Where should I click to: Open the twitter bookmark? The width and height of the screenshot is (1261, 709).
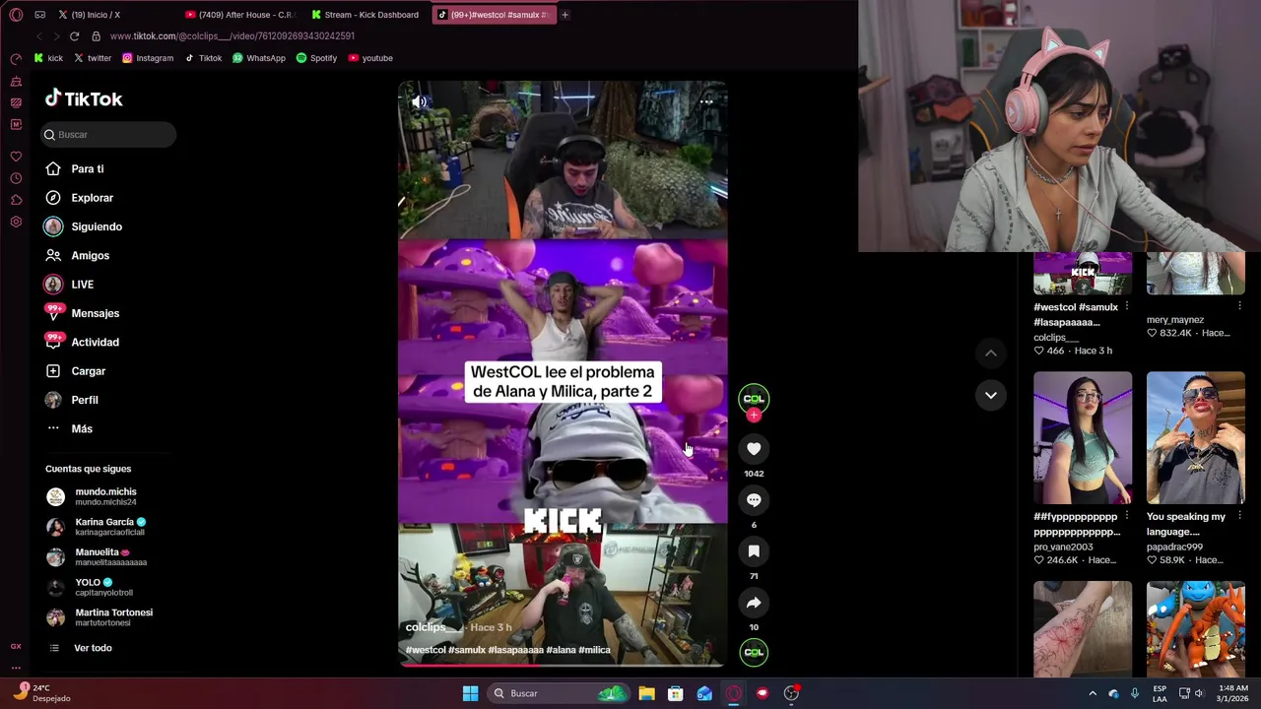click(x=93, y=58)
